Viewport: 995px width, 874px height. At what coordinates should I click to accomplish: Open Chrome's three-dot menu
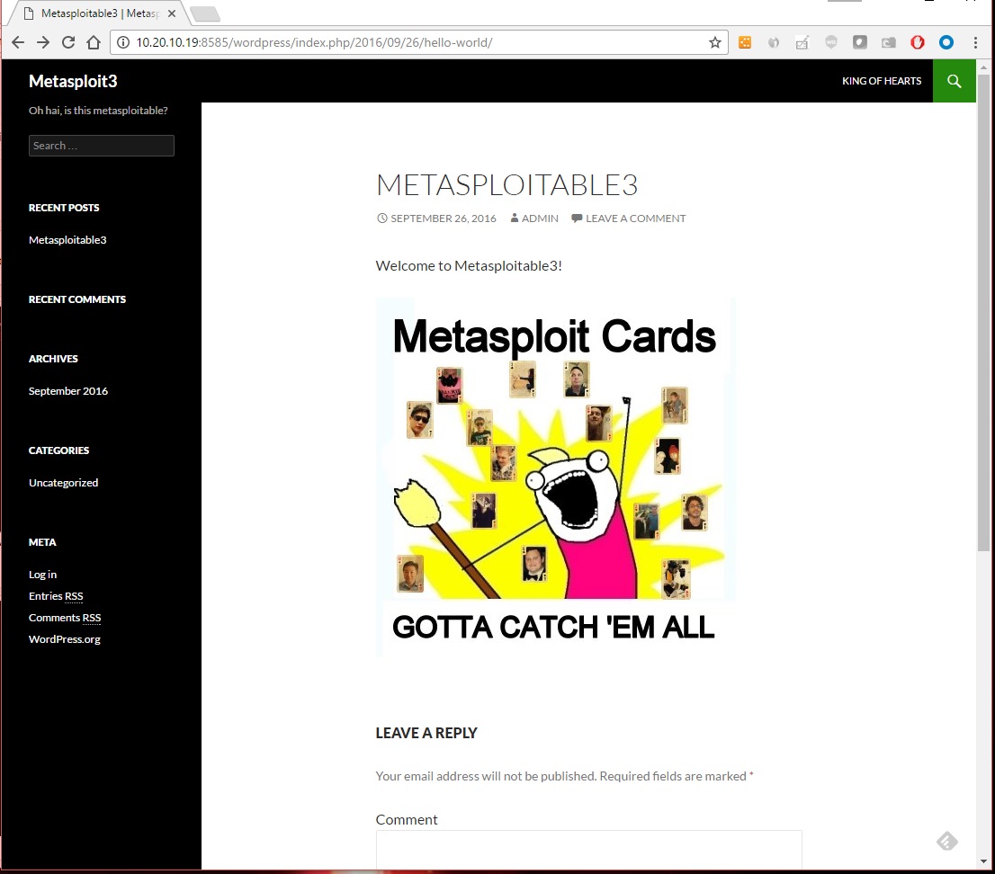click(x=976, y=42)
